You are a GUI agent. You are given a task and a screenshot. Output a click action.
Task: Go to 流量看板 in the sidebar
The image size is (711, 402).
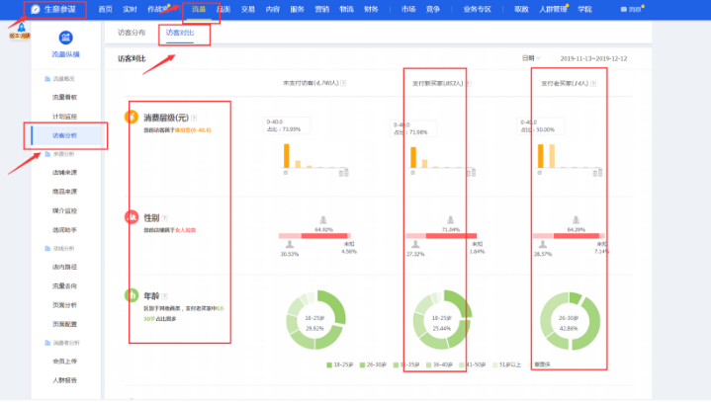(x=65, y=98)
